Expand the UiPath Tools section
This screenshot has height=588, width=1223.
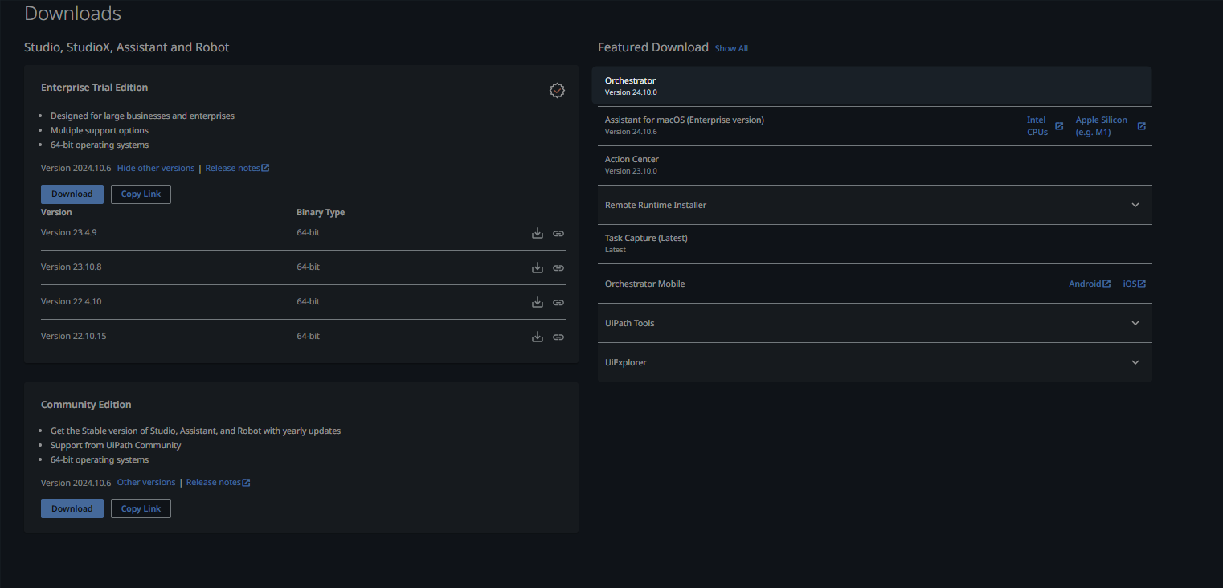click(1135, 324)
